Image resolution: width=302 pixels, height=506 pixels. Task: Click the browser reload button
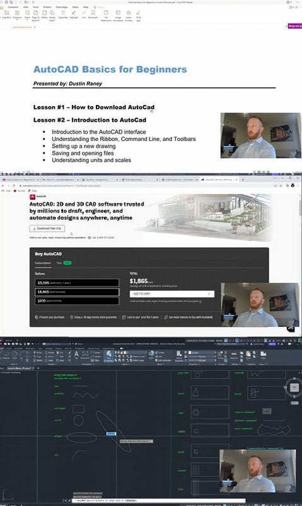[14, 185]
